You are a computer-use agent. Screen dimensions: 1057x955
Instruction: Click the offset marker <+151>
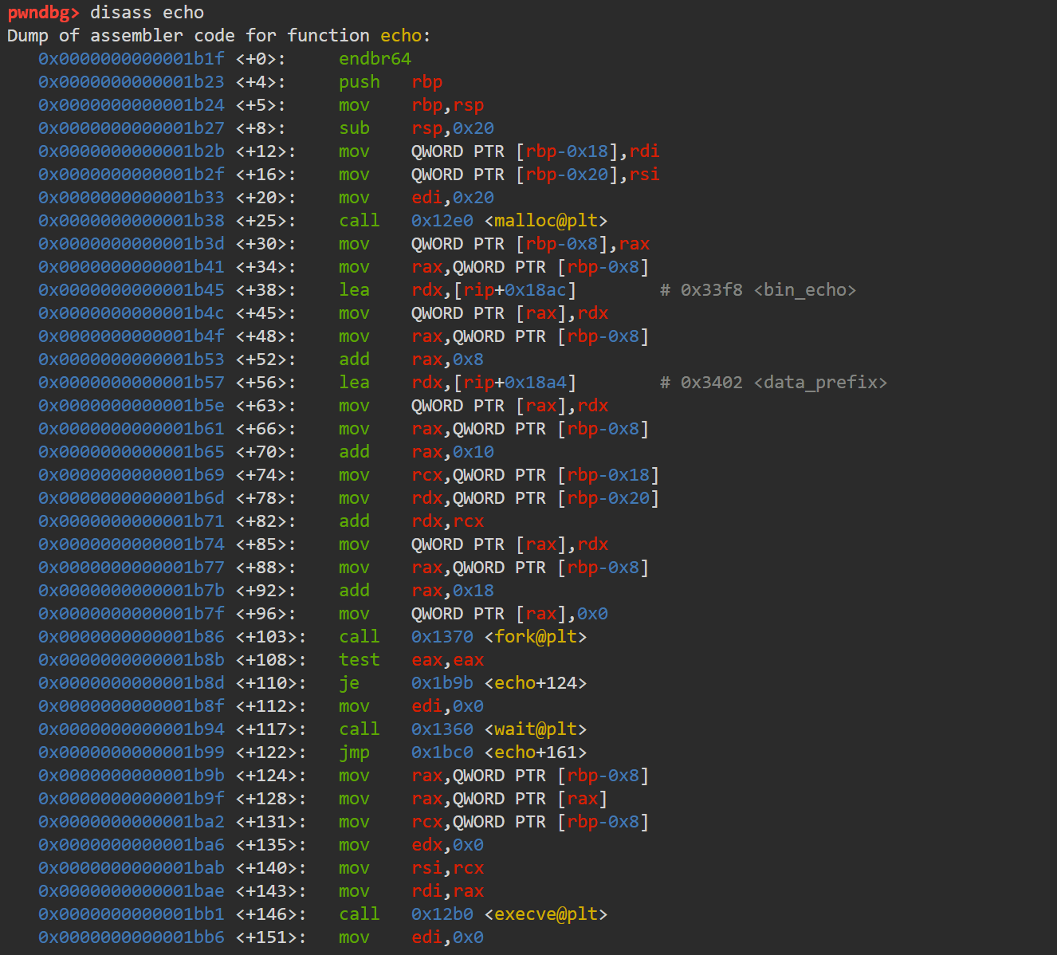pos(271,937)
